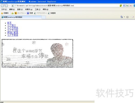Click the RSS Feeds icon in command bar
This screenshot has height=103, width=135.
click(x=127, y=17)
